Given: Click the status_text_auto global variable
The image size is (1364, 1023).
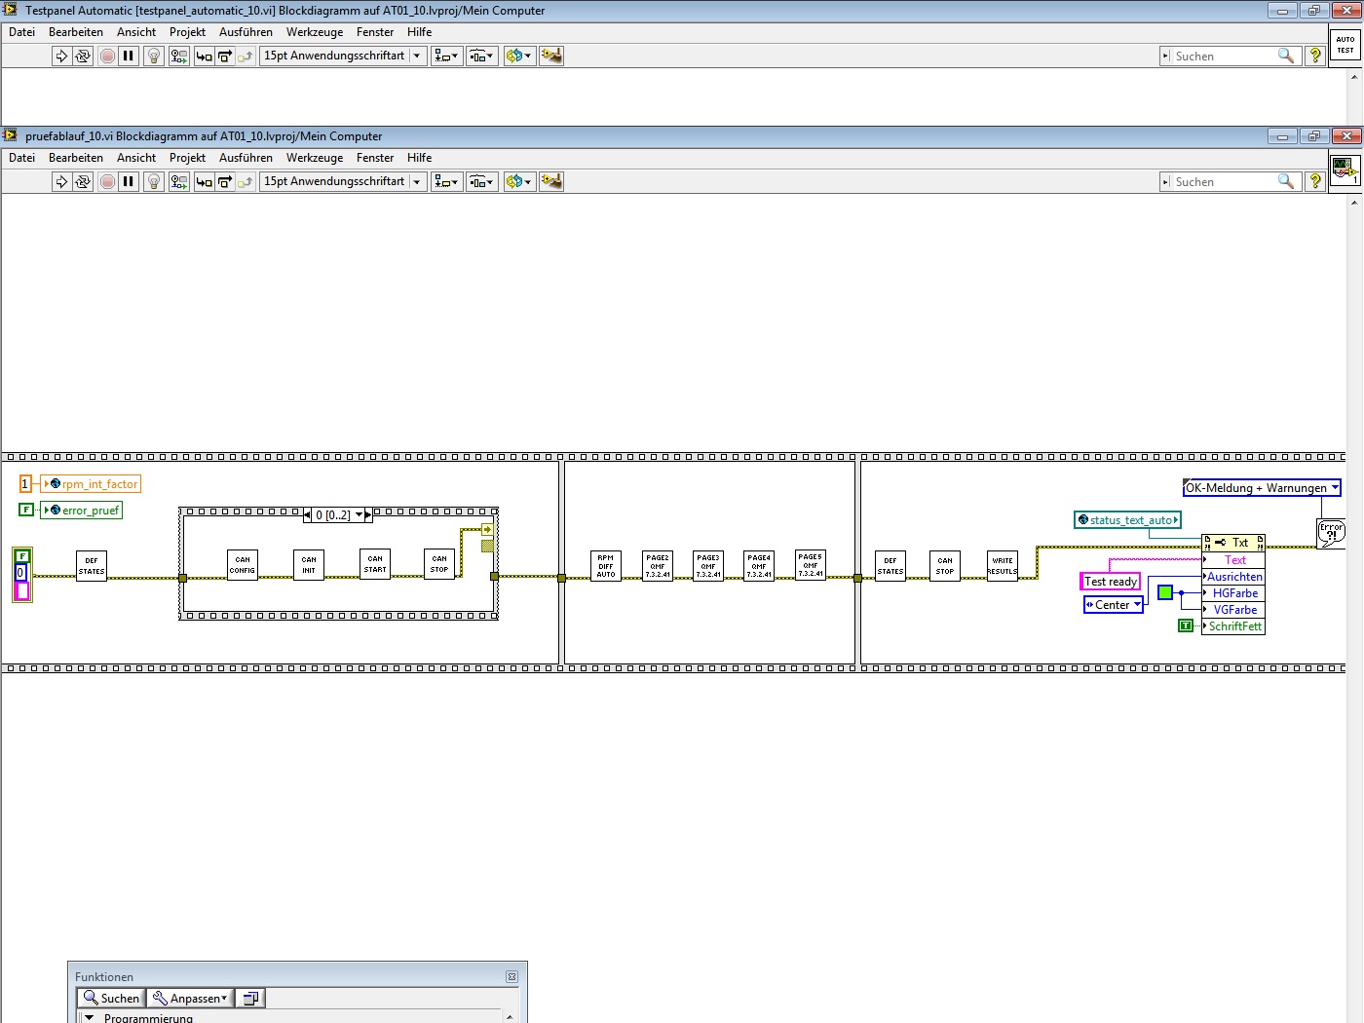Looking at the screenshot, I should [1127, 520].
